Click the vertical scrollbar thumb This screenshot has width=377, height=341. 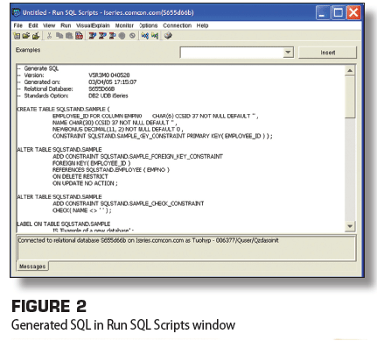tap(350, 96)
